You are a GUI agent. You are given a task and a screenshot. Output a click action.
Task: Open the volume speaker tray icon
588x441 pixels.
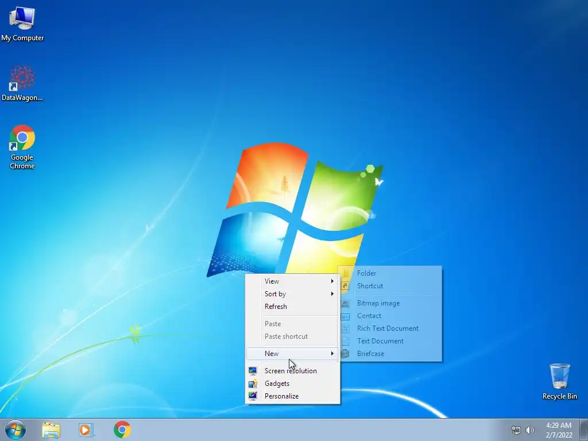(x=530, y=430)
